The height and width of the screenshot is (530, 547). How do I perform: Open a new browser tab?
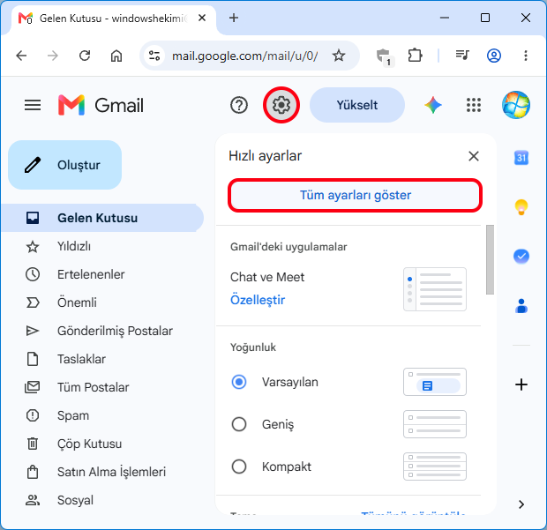[234, 18]
